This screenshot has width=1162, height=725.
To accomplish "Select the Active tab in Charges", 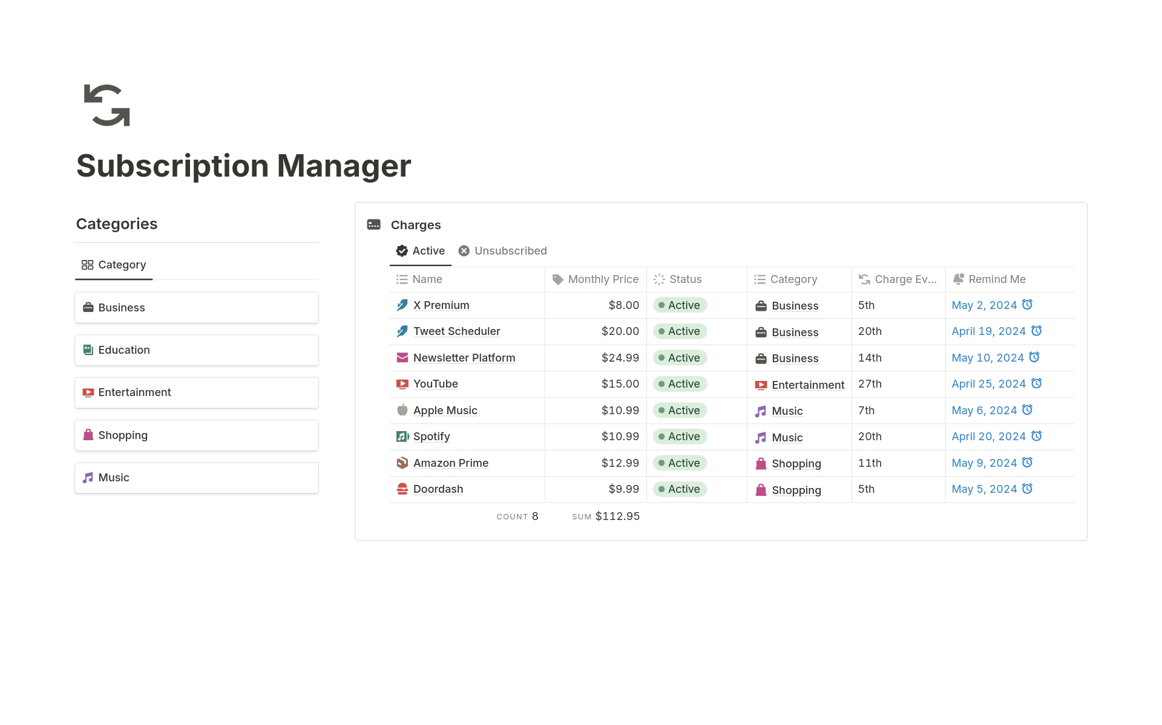I will pyautogui.click(x=419, y=250).
